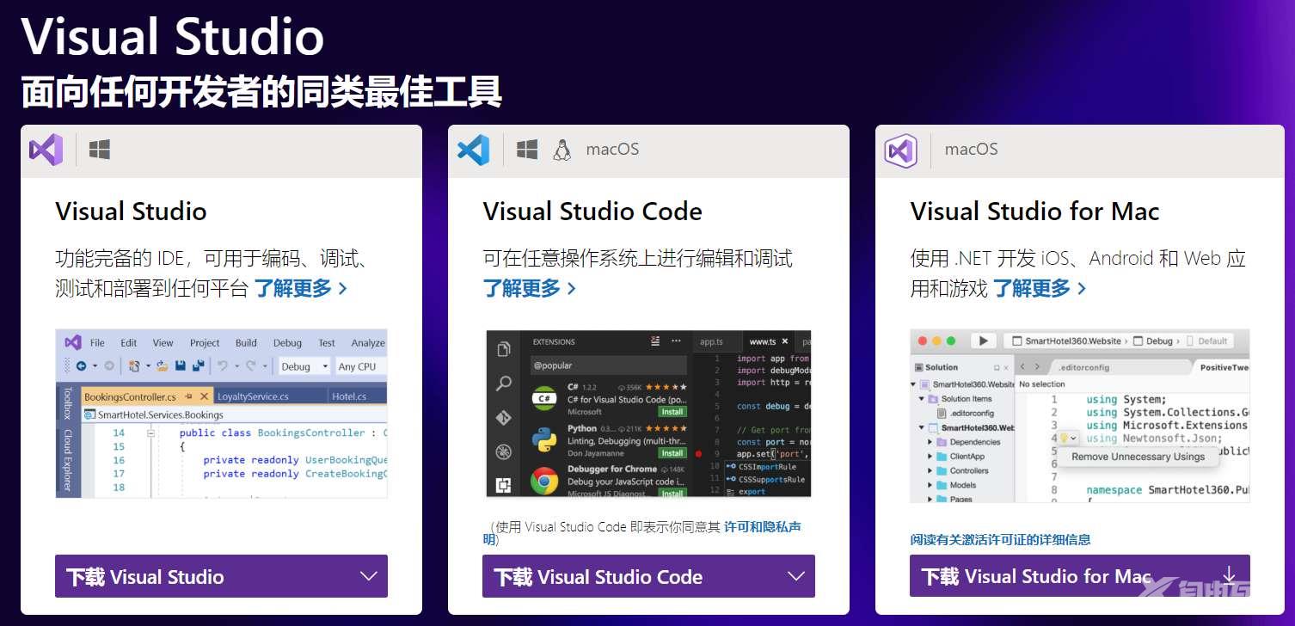Click the Search icon in VS Code activity bar
The image size is (1295, 626).
pos(503,383)
